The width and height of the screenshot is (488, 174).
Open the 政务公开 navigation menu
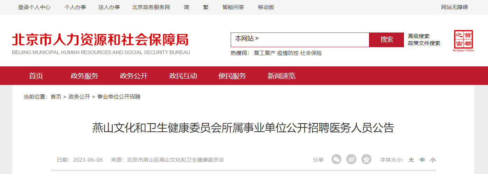(x=134, y=76)
